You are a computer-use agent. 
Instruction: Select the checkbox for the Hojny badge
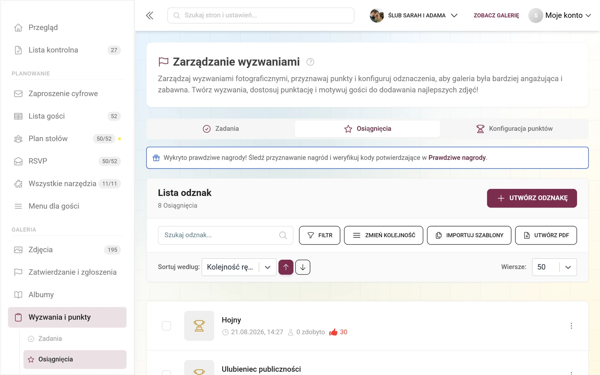[x=166, y=326]
